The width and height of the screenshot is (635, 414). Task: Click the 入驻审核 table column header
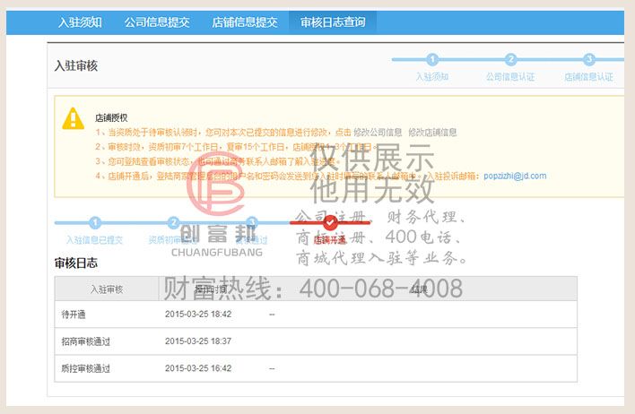pos(107,289)
